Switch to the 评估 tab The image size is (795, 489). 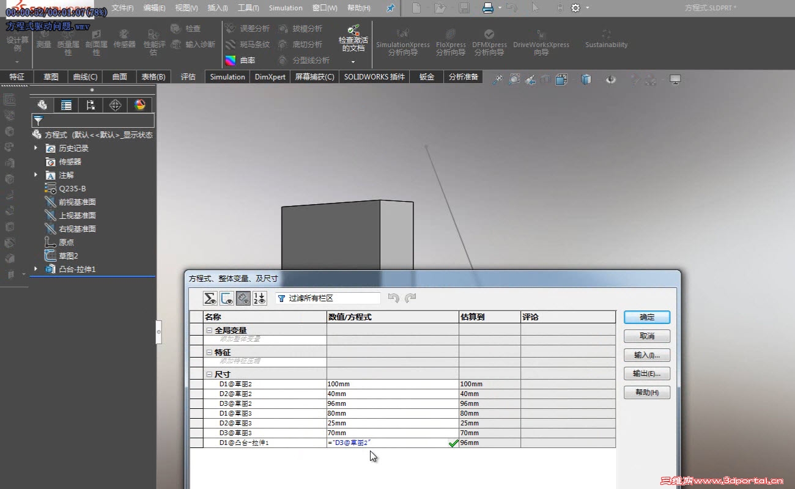(x=188, y=77)
